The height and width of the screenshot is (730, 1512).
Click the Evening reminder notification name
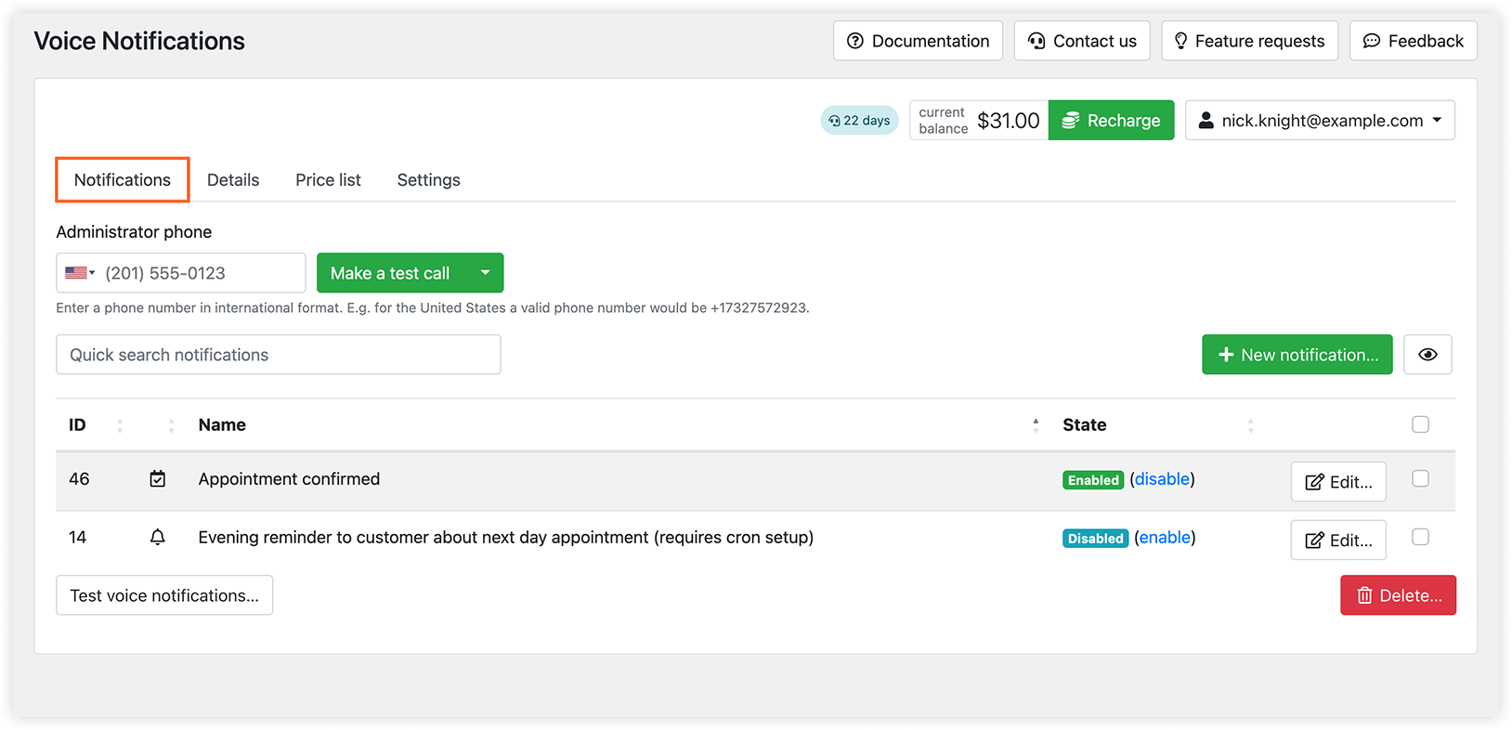coord(506,538)
